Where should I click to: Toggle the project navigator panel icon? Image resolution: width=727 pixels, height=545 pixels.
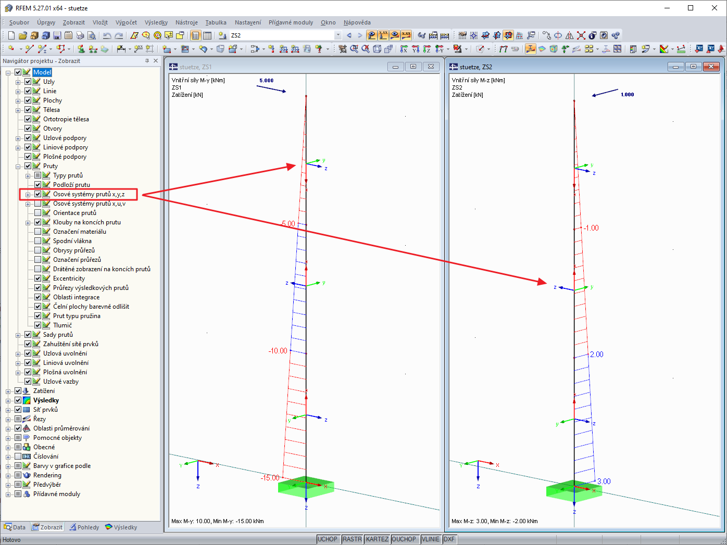click(x=196, y=35)
